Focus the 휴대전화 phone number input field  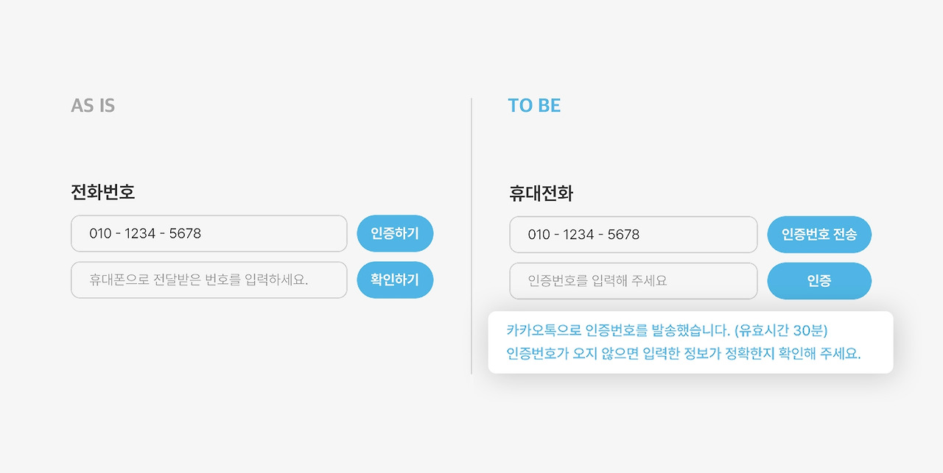tap(634, 235)
